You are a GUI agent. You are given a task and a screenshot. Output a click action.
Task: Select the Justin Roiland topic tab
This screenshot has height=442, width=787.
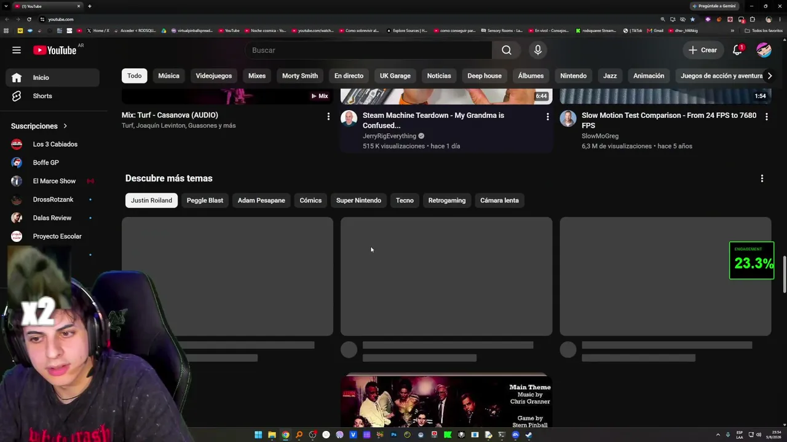151,201
